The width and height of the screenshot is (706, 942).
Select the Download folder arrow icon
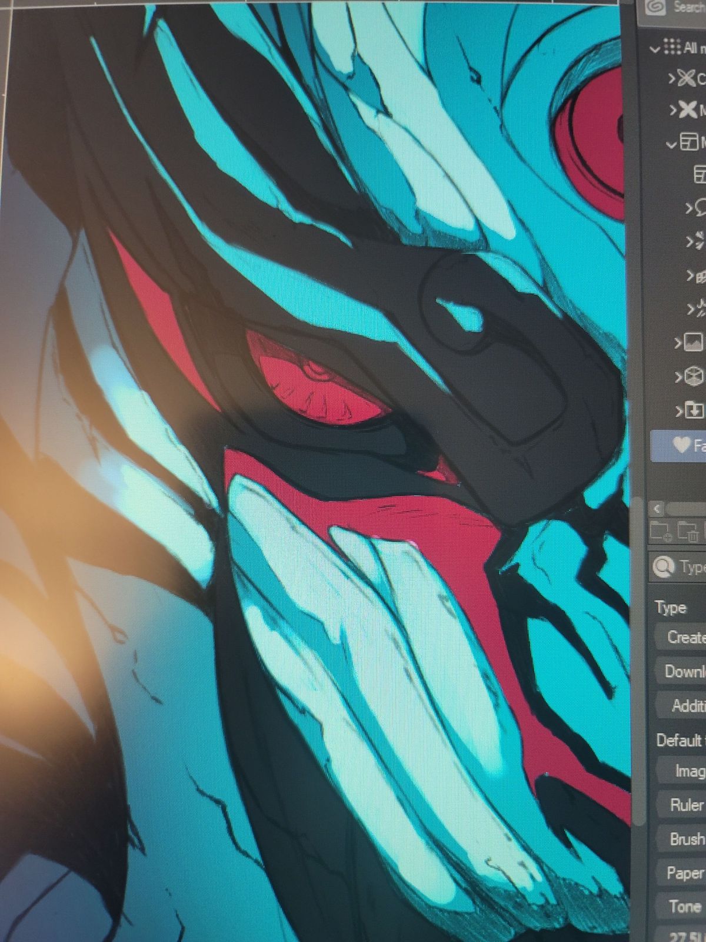[x=694, y=409]
